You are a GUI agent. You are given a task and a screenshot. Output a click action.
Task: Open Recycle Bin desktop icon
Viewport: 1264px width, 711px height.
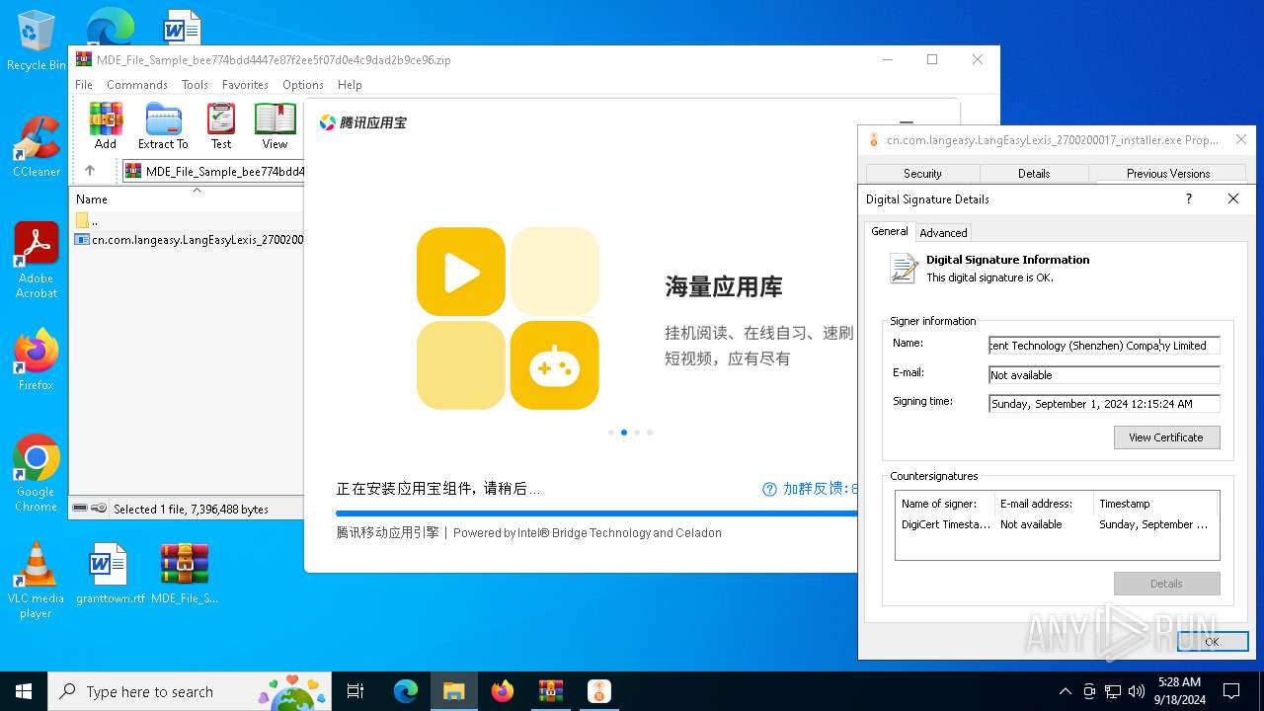click(x=36, y=40)
